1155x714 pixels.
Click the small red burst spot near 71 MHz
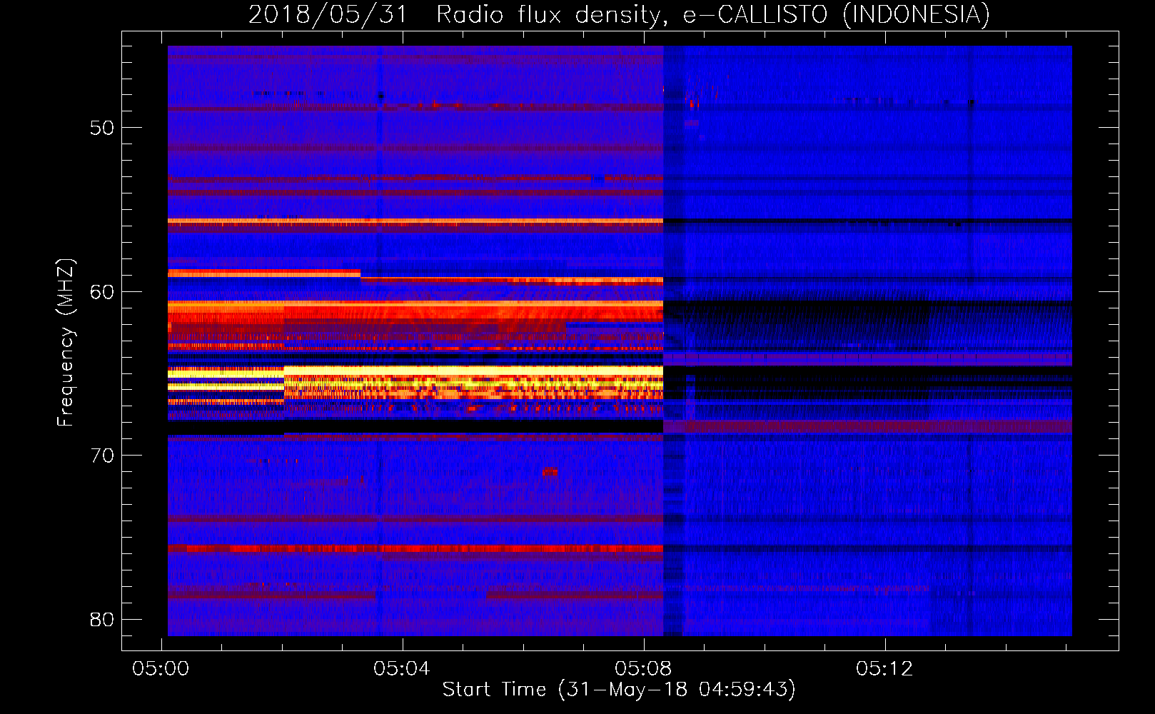(x=550, y=471)
